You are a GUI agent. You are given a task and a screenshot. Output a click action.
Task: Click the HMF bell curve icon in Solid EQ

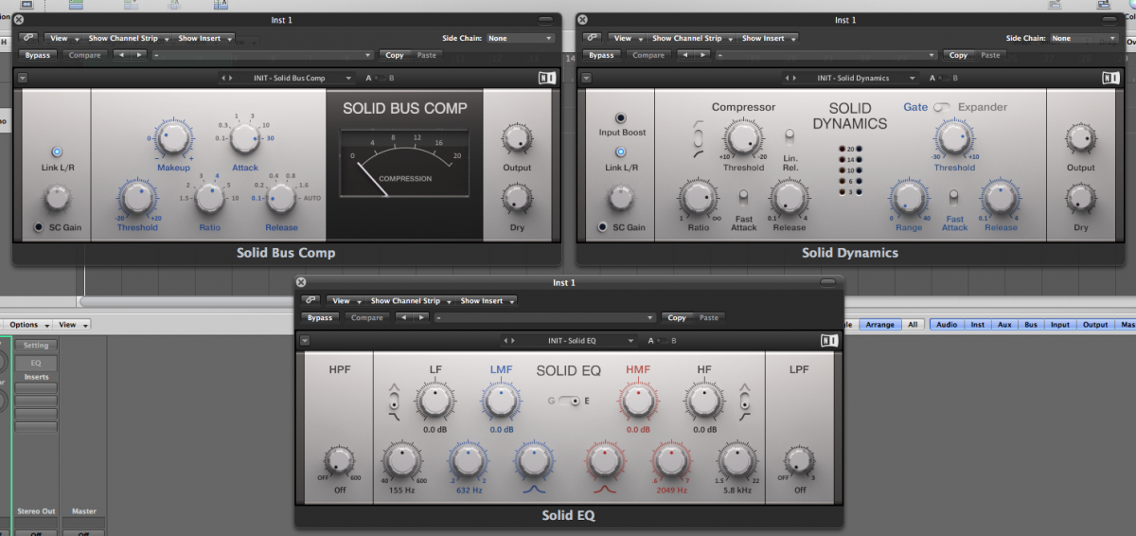(603, 491)
